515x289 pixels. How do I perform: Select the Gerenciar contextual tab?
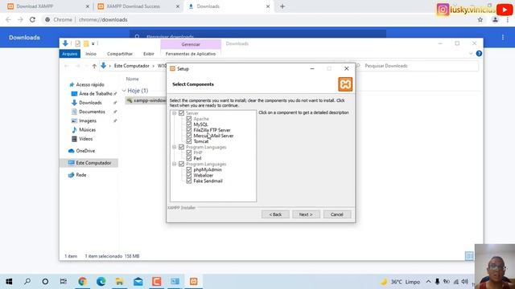click(x=191, y=44)
